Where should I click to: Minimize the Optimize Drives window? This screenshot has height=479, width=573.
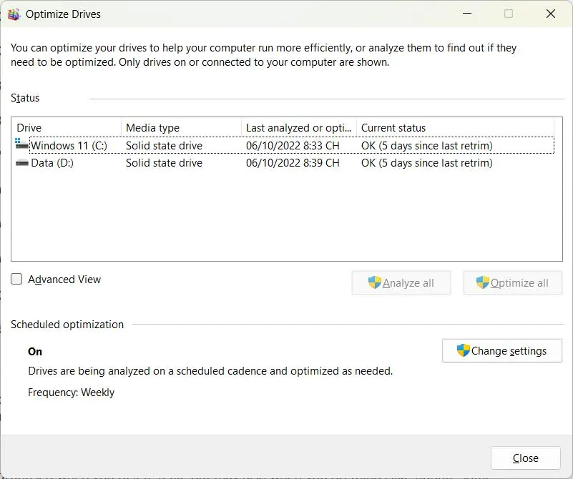pos(467,14)
